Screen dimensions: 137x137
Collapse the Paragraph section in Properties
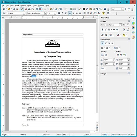[101, 40]
